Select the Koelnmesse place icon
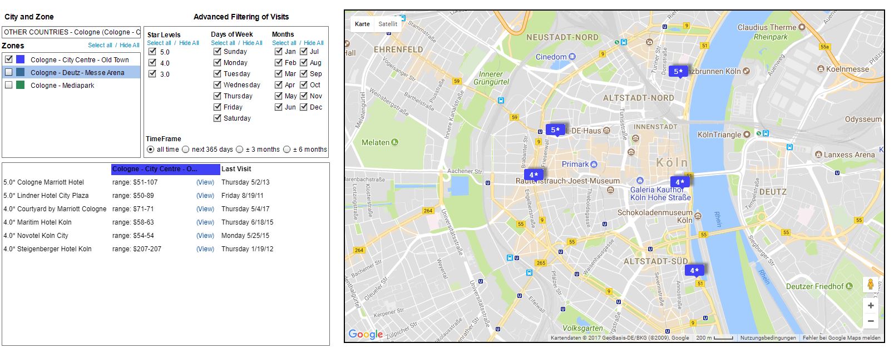 pyautogui.click(x=821, y=69)
